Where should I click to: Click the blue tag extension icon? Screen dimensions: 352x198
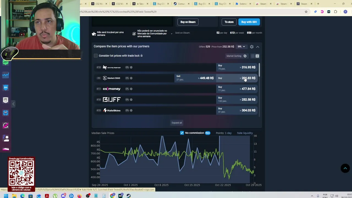coord(315,12)
